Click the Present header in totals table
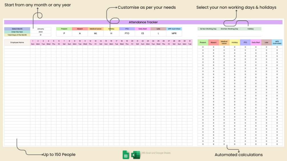This screenshot has width=287, height=161. [x=203, y=42]
